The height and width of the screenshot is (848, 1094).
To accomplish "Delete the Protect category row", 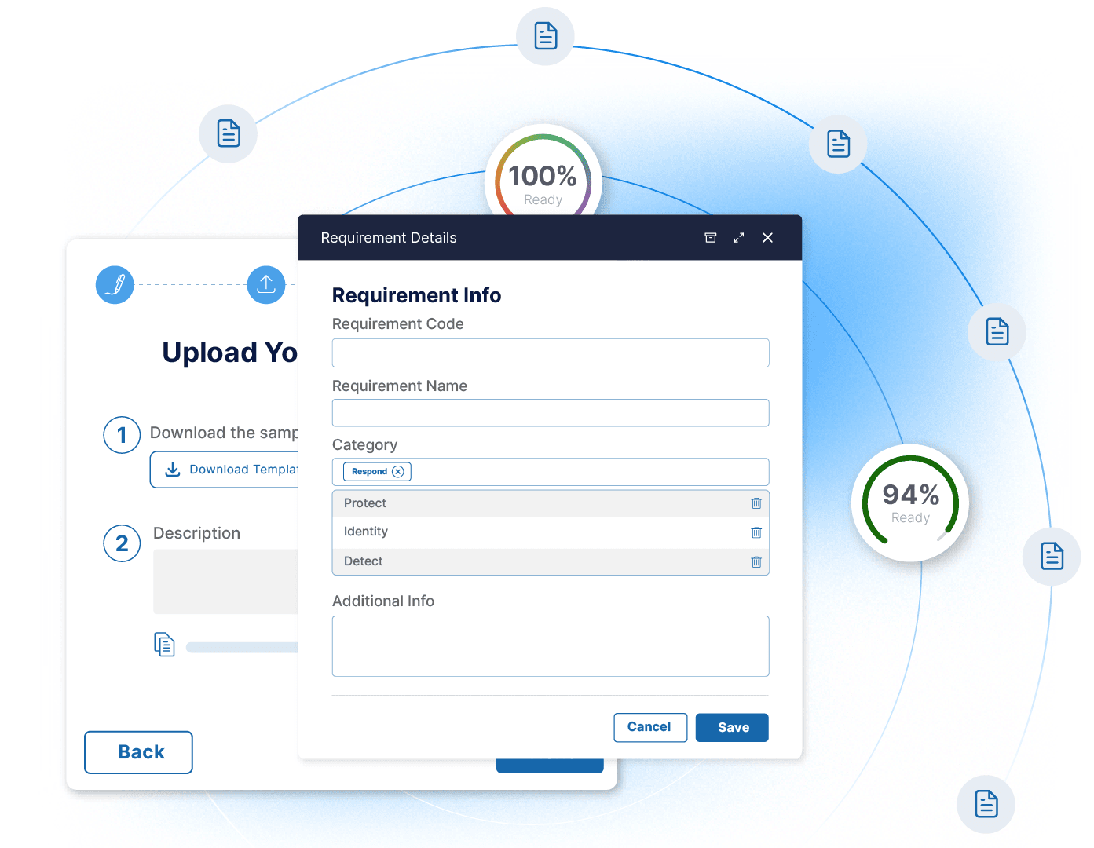I will pos(756,503).
